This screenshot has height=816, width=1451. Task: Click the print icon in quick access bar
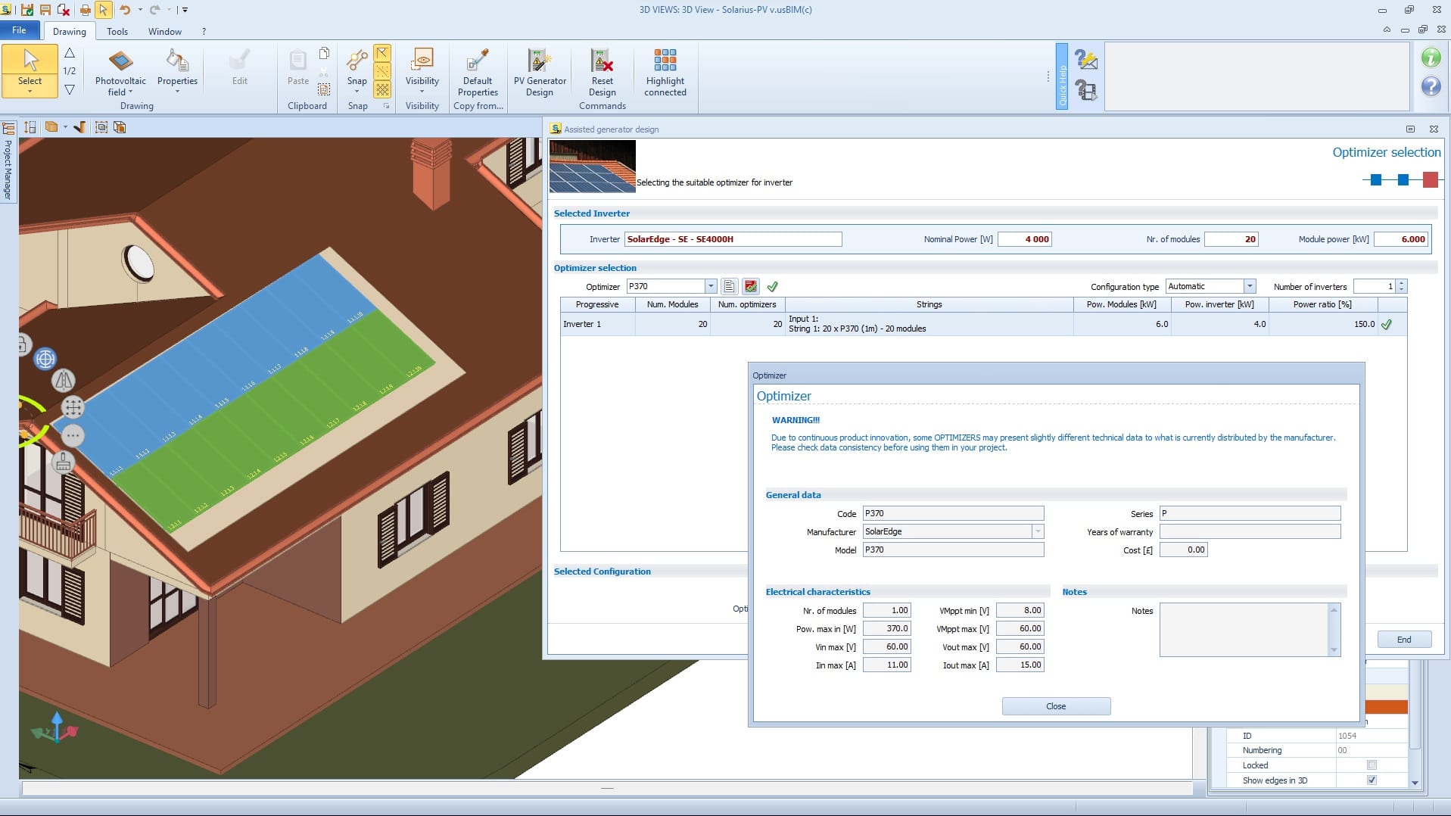pos(85,10)
